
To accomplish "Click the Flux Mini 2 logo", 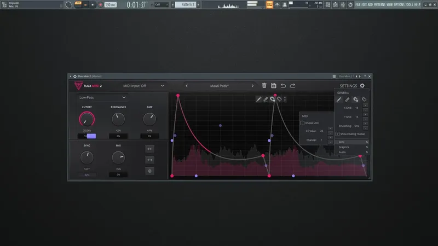I will (88, 86).
